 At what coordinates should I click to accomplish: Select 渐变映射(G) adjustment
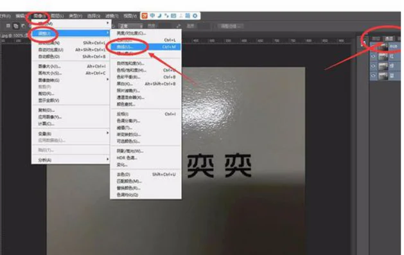[146, 134]
